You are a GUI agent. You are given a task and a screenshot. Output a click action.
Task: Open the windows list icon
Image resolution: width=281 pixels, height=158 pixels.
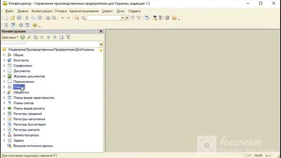tap(147, 18)
